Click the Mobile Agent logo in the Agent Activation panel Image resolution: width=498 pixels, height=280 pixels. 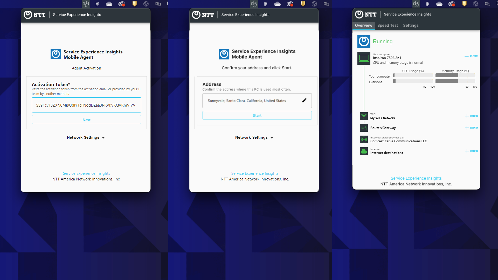(x=56, y=54)
